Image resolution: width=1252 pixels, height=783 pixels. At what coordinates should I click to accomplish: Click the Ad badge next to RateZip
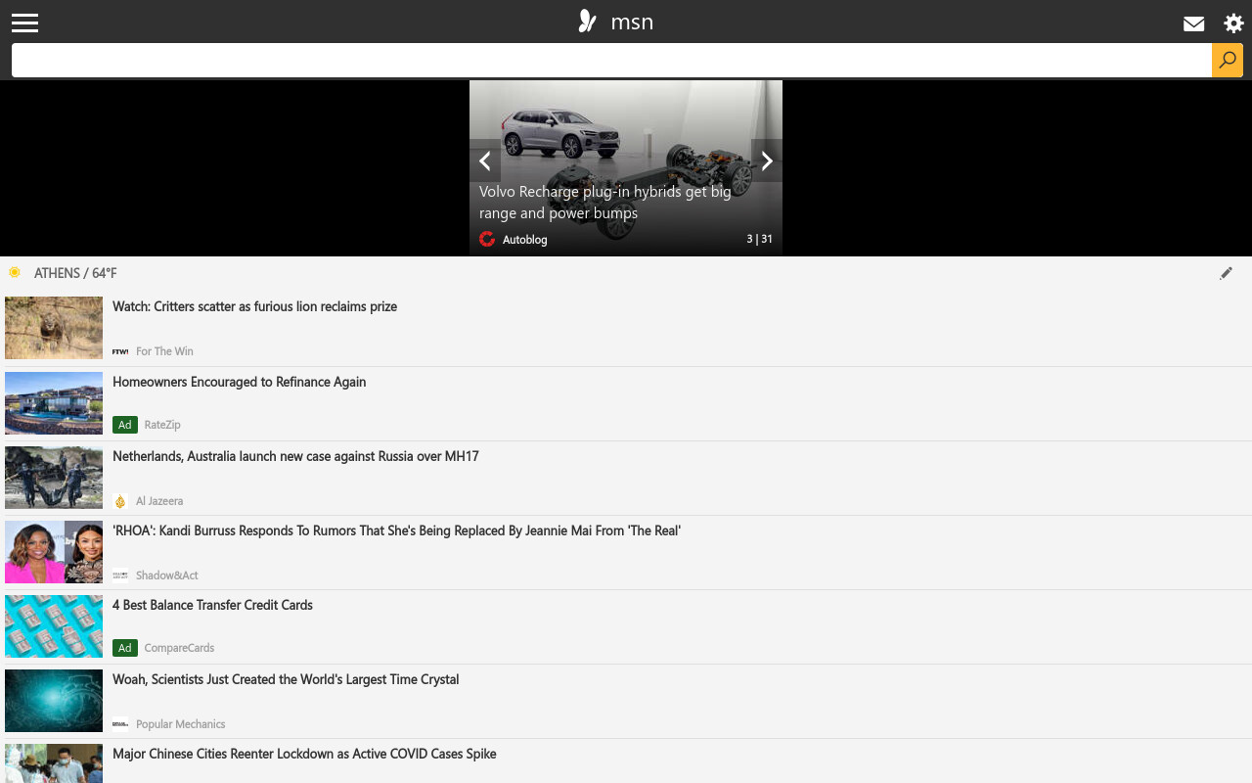(124, 425)
